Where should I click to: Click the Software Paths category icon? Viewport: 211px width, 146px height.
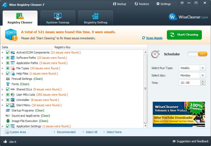(13, 58)
